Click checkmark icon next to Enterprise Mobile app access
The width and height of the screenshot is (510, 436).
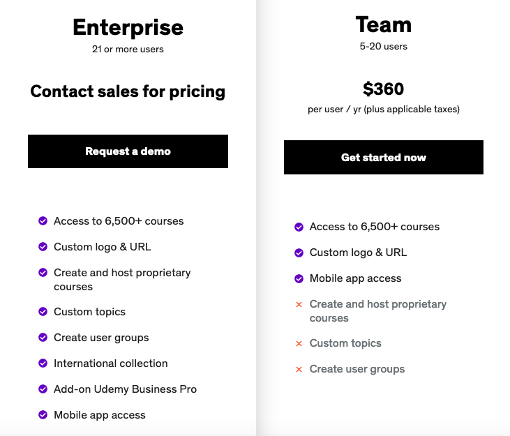(x=43, y=415)
